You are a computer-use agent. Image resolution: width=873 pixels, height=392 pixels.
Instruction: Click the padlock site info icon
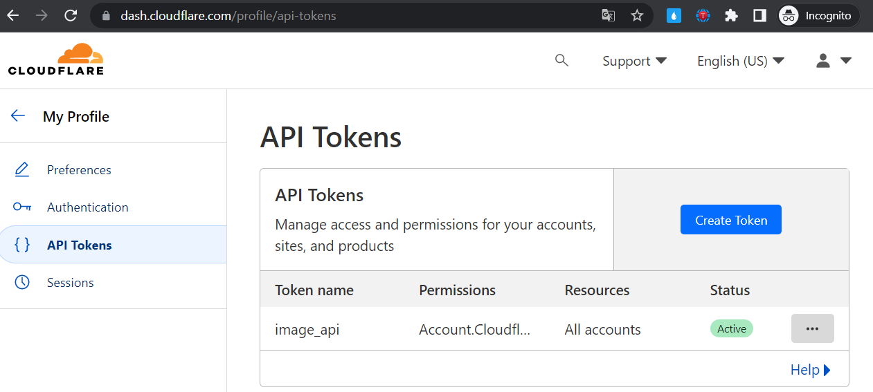[106, 16]
